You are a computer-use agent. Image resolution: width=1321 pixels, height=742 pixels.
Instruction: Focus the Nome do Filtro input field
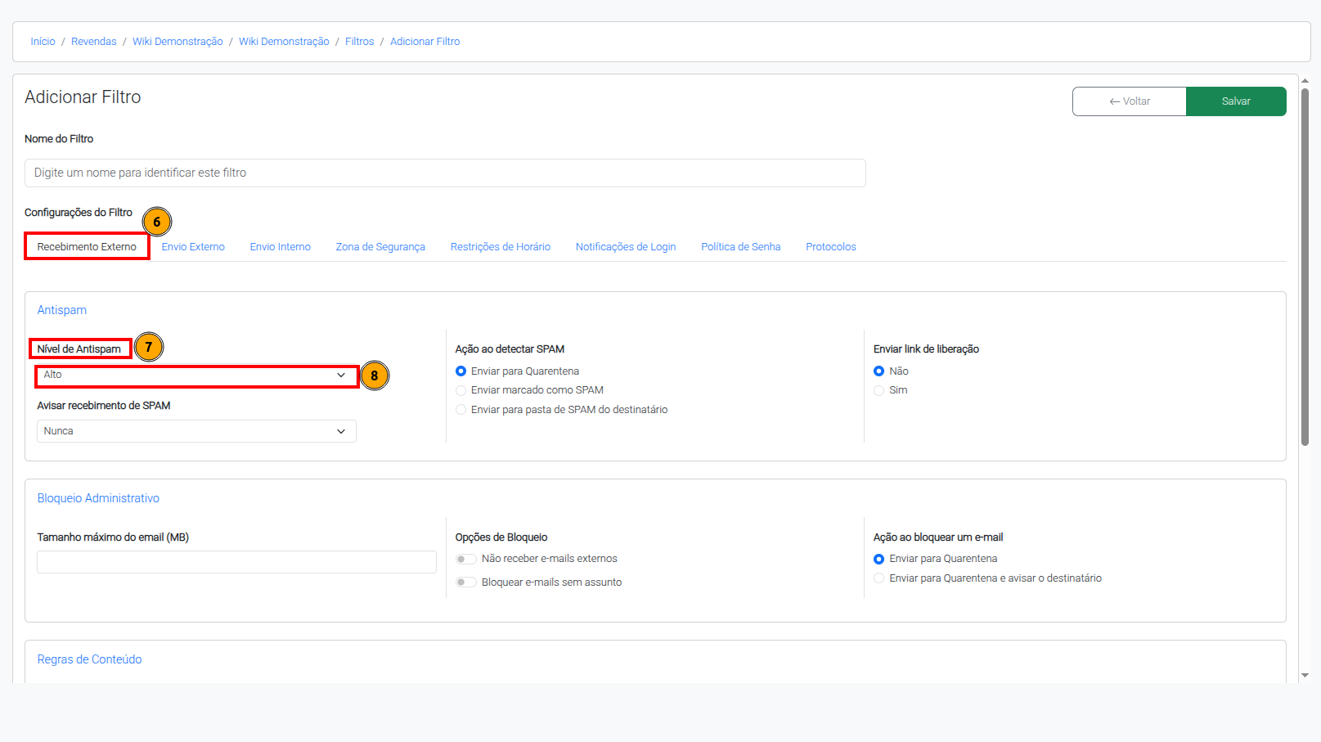click(445, 173)
